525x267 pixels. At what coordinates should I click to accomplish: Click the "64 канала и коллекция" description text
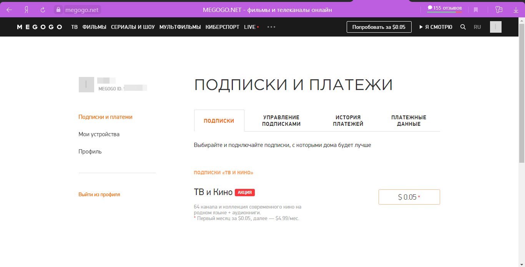pyautogui.click(x=248, y=210)
